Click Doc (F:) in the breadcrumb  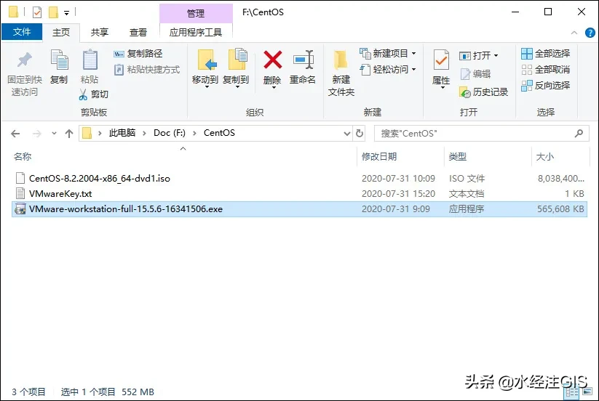[170, 133]
